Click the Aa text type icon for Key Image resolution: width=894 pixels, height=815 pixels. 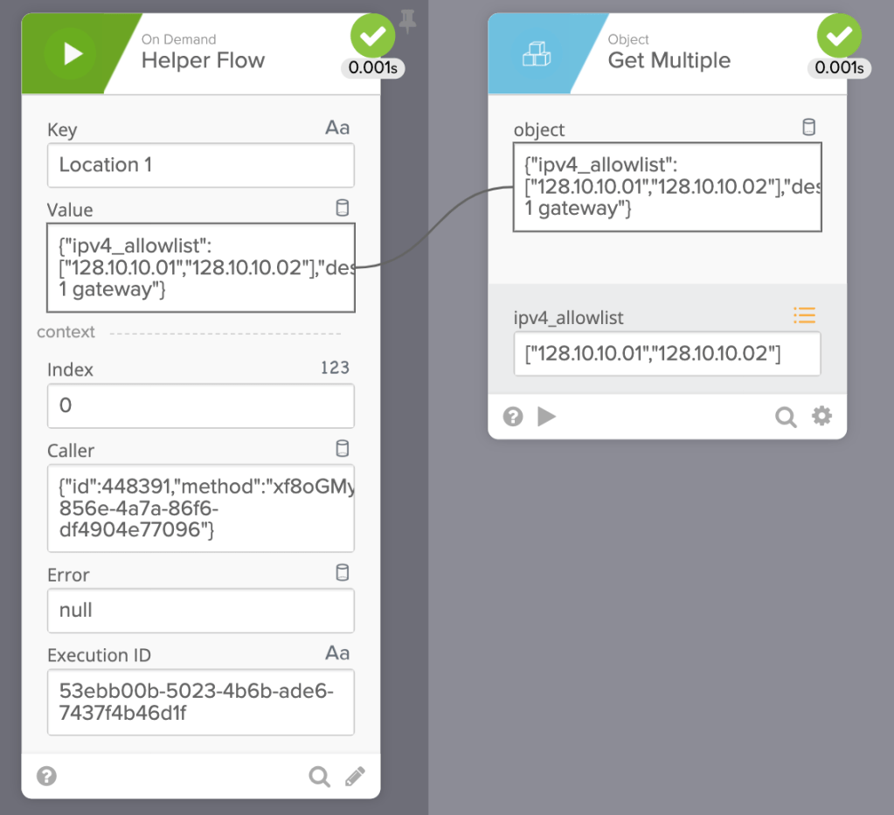pyautogui.click(x=337, y=128)
